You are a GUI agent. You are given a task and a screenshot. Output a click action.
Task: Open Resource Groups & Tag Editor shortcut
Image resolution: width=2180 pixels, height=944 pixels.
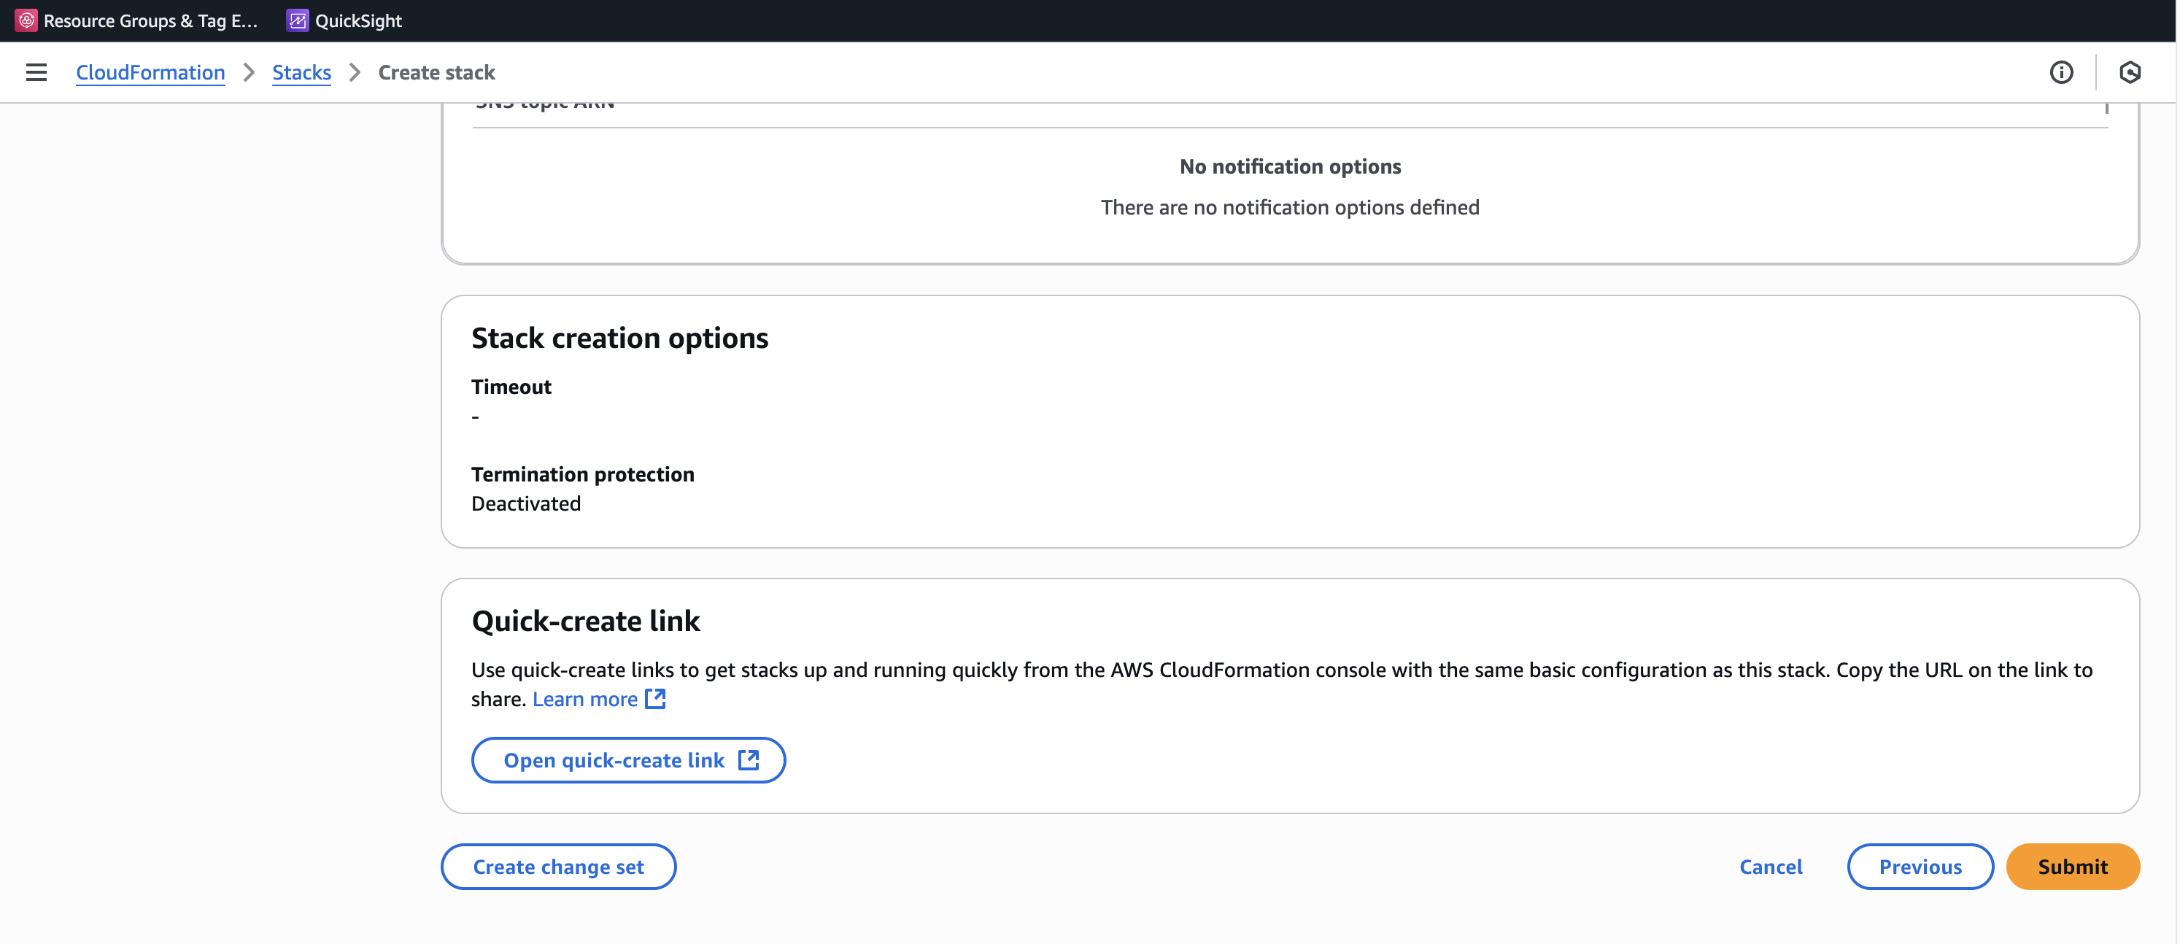(x=150, y=20)
